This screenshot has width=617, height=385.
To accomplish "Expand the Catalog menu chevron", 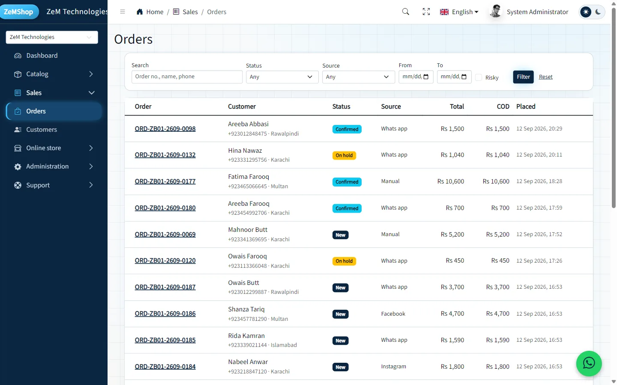I will coord(91,74).
